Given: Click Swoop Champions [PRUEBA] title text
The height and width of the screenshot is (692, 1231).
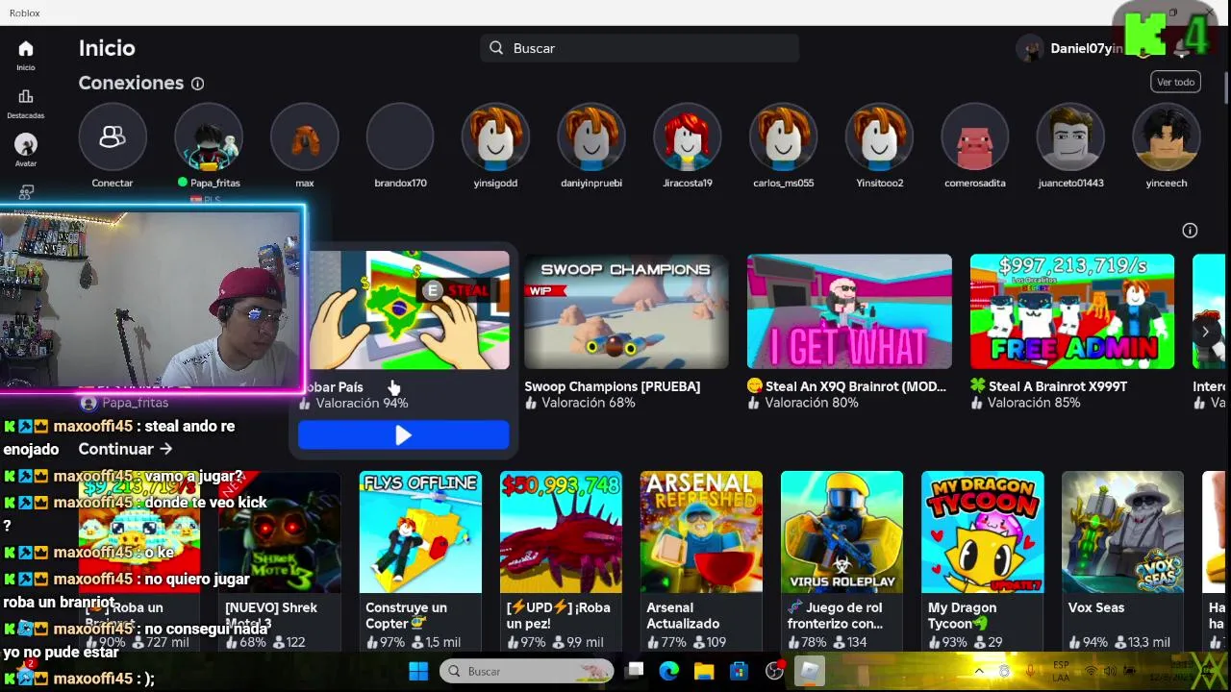Looking at the screenshot, I should coord(612,386).
